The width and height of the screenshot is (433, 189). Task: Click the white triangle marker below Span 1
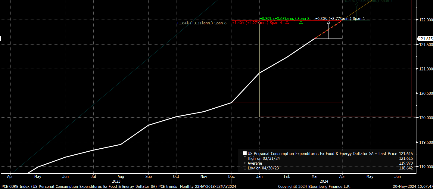pos(329,23)
